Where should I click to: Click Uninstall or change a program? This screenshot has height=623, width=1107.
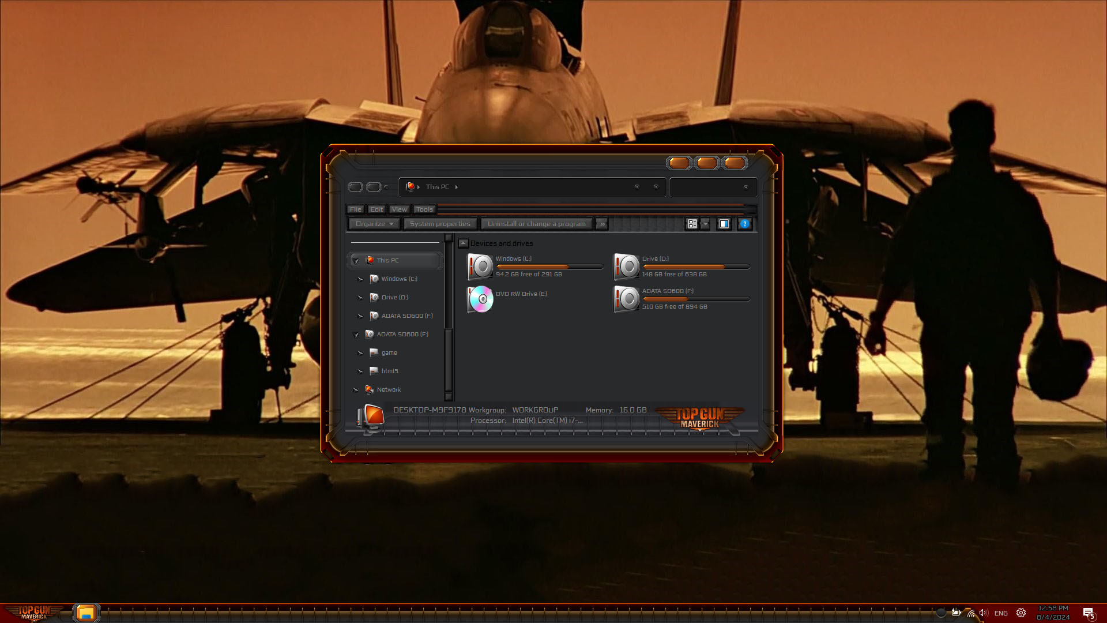coord(536,224)
